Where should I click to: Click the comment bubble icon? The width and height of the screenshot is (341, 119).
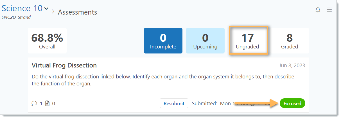point(34,103)
